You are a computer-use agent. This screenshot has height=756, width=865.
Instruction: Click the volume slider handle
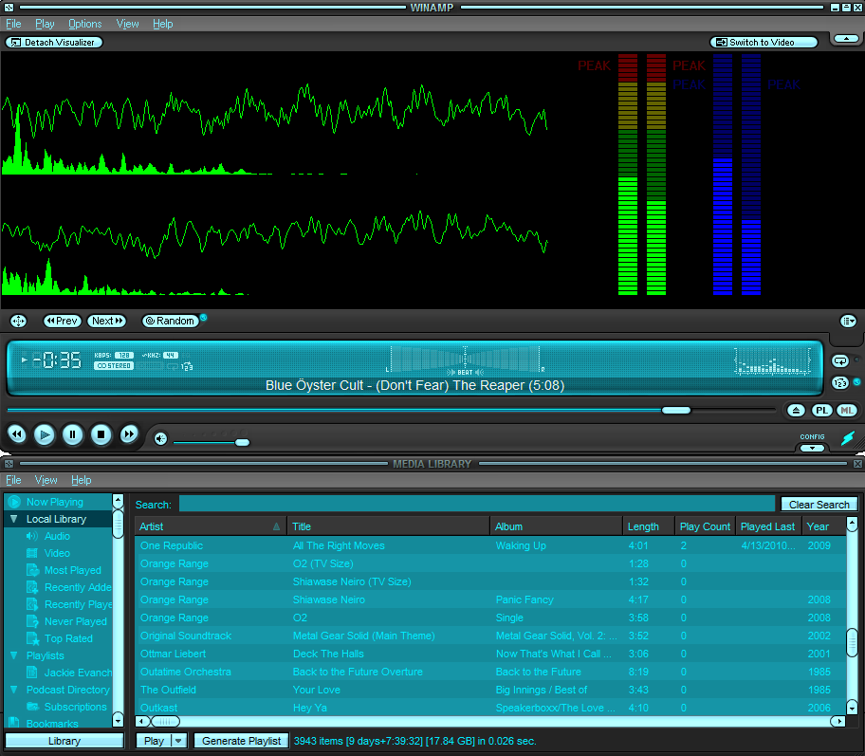(242, 442)
